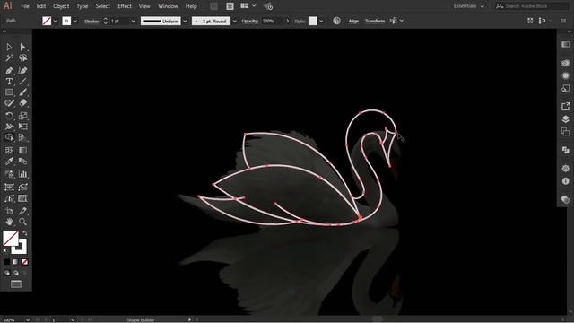Choose the Gradient tool
The width and height of the screenshot is (574, 323).
pyautogui.click(x=22, y=150)
